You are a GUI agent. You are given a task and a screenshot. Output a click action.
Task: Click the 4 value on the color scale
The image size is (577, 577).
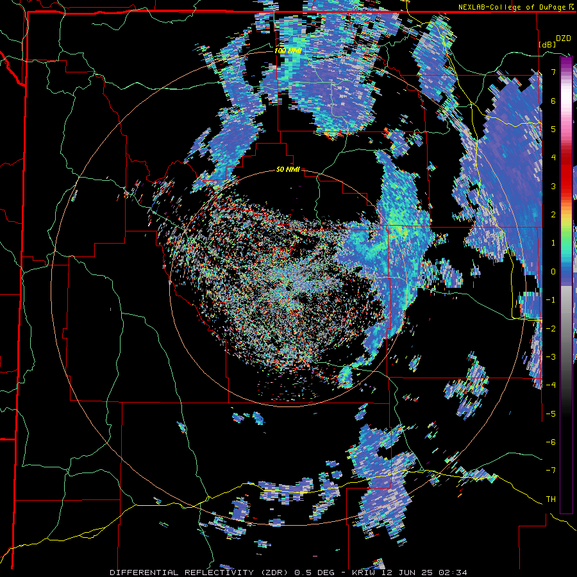coord(553,158)
